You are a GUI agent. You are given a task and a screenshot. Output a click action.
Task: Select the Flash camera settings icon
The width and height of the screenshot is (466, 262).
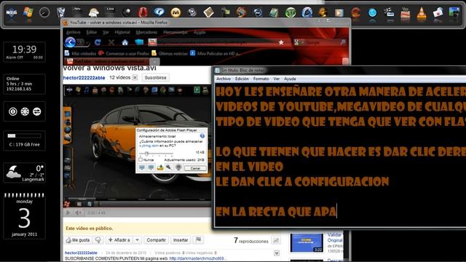(x=178, y=168)
